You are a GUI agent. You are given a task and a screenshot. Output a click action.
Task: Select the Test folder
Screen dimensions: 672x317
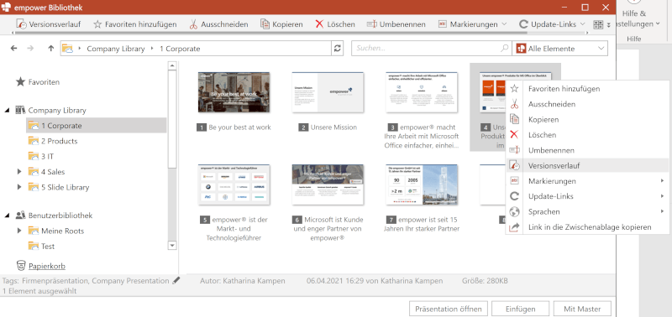[41, 246]
